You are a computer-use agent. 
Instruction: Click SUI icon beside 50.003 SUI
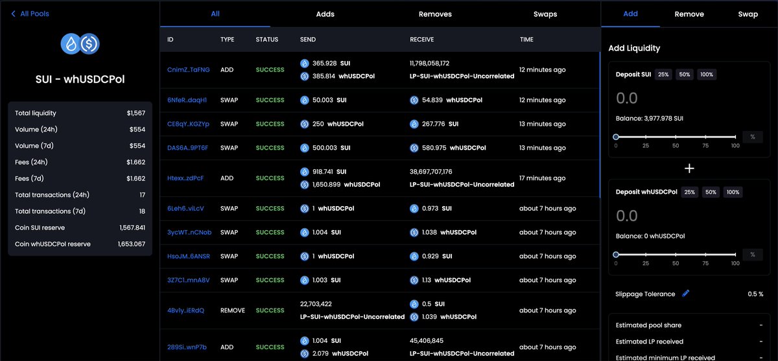click(305, 100)
